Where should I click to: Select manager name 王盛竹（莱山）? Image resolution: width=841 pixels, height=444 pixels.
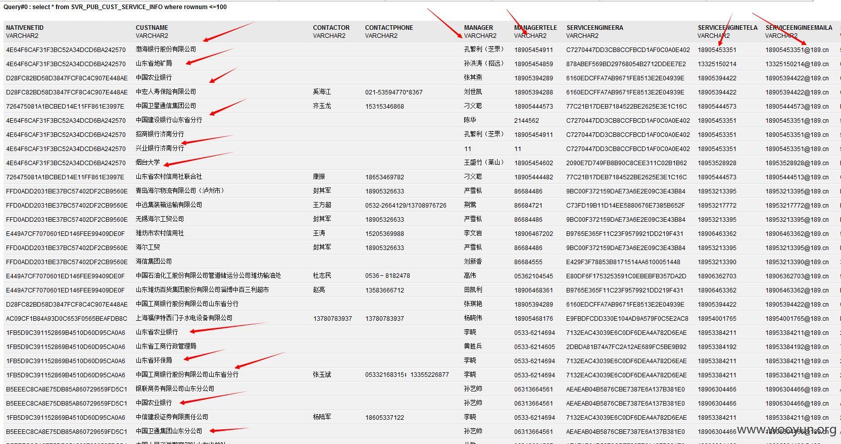click(x=484, y=162)
